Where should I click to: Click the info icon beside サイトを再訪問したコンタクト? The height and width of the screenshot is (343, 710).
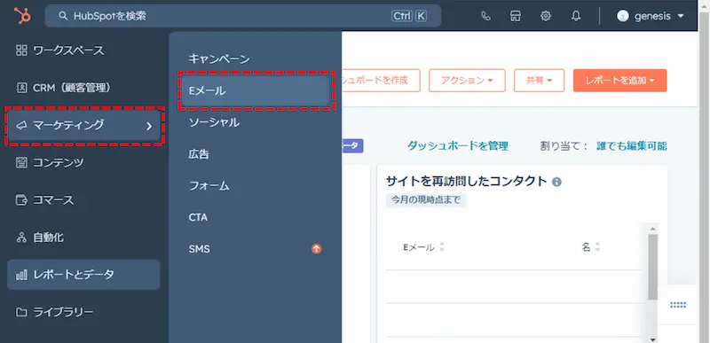point(557,182)
